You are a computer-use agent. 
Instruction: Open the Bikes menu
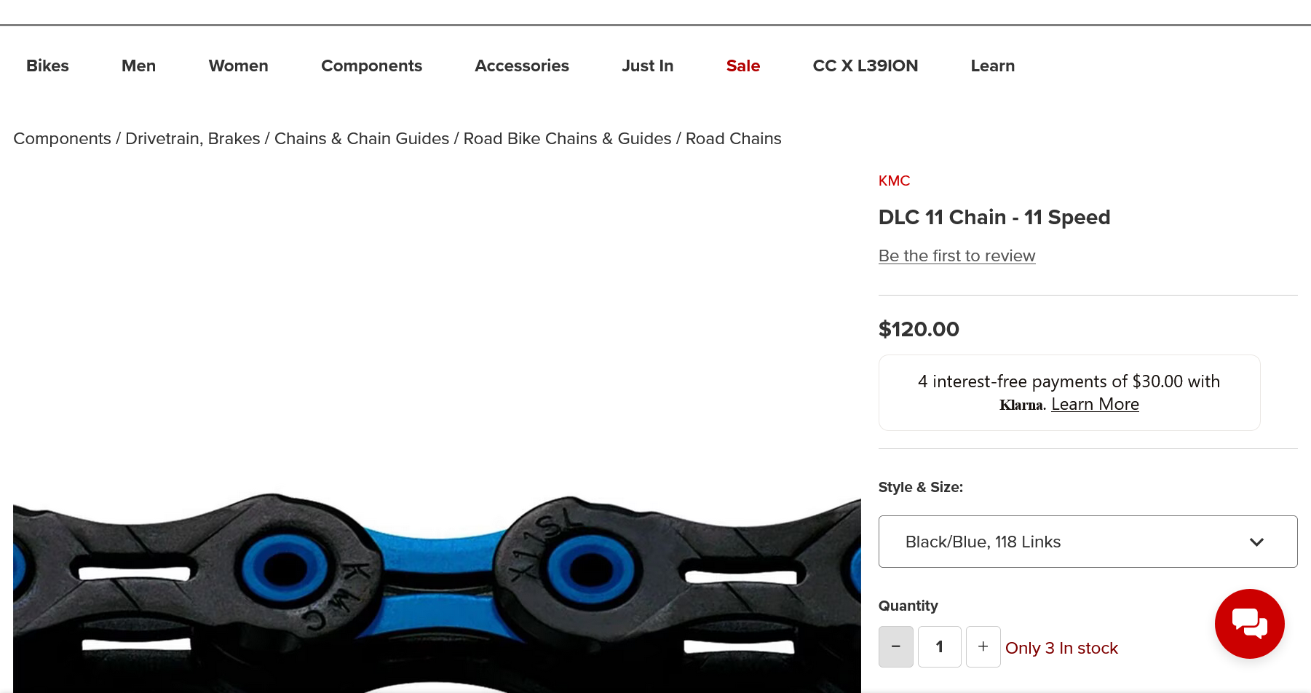pyautogui.click(x=47, y=66)
